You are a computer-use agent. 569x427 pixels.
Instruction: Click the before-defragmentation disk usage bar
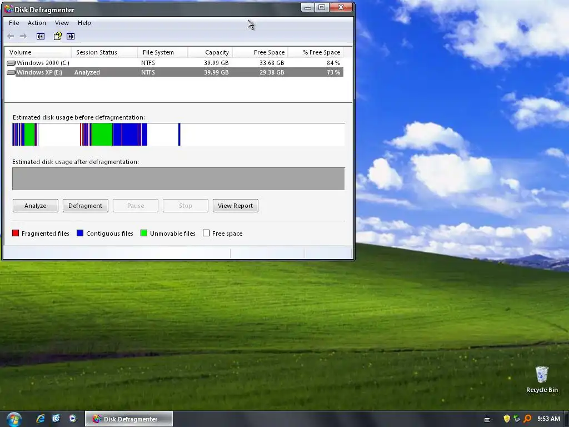tap(178, 135)
